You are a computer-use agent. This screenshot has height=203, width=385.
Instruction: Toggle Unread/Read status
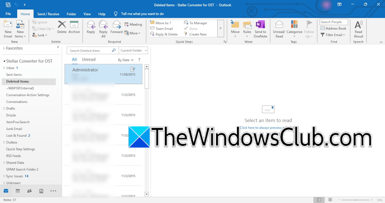click(279, 29)
